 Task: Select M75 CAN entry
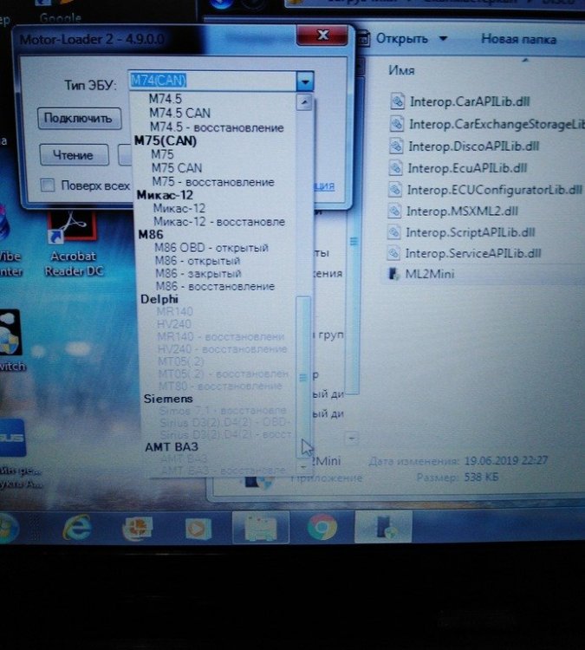[177, 168]
